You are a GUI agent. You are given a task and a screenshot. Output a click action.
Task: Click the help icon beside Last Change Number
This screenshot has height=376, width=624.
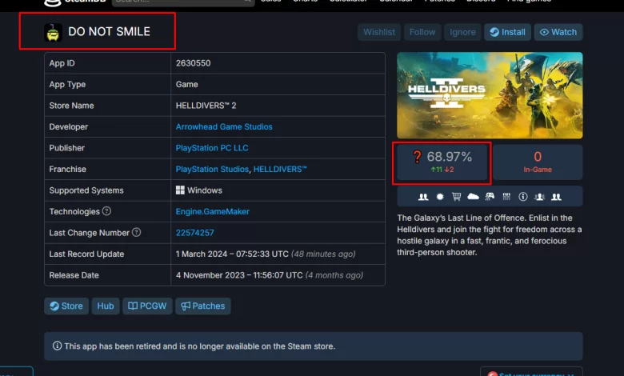tap(136, 232)
